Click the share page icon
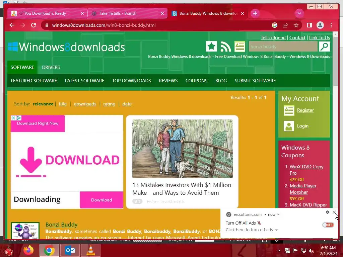Image resolution: width=343 pixels, height=257 pixels. pos(285,25)
